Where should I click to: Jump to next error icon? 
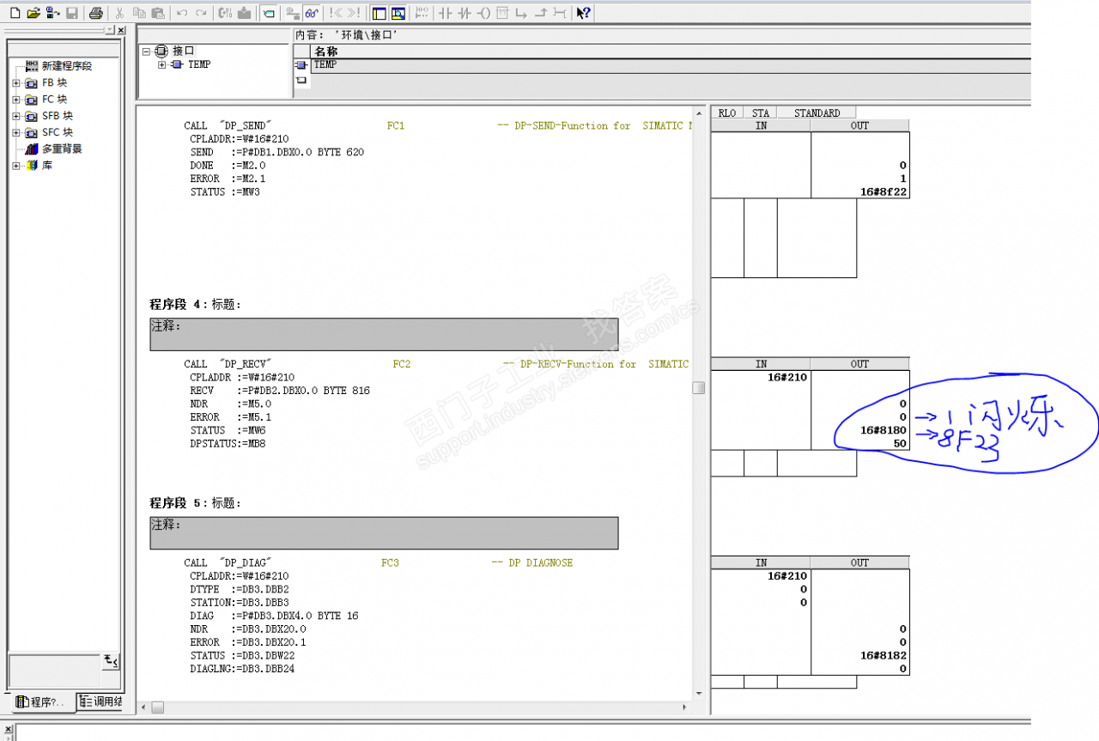coord(354,13)
